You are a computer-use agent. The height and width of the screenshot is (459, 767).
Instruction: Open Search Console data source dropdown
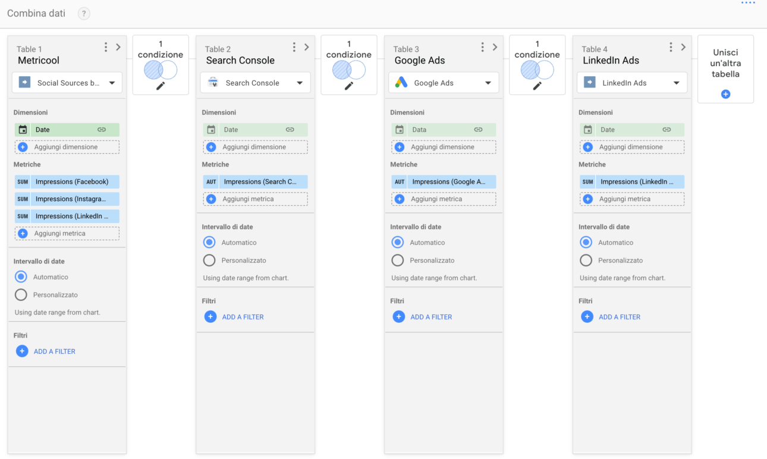coord(256,83)
